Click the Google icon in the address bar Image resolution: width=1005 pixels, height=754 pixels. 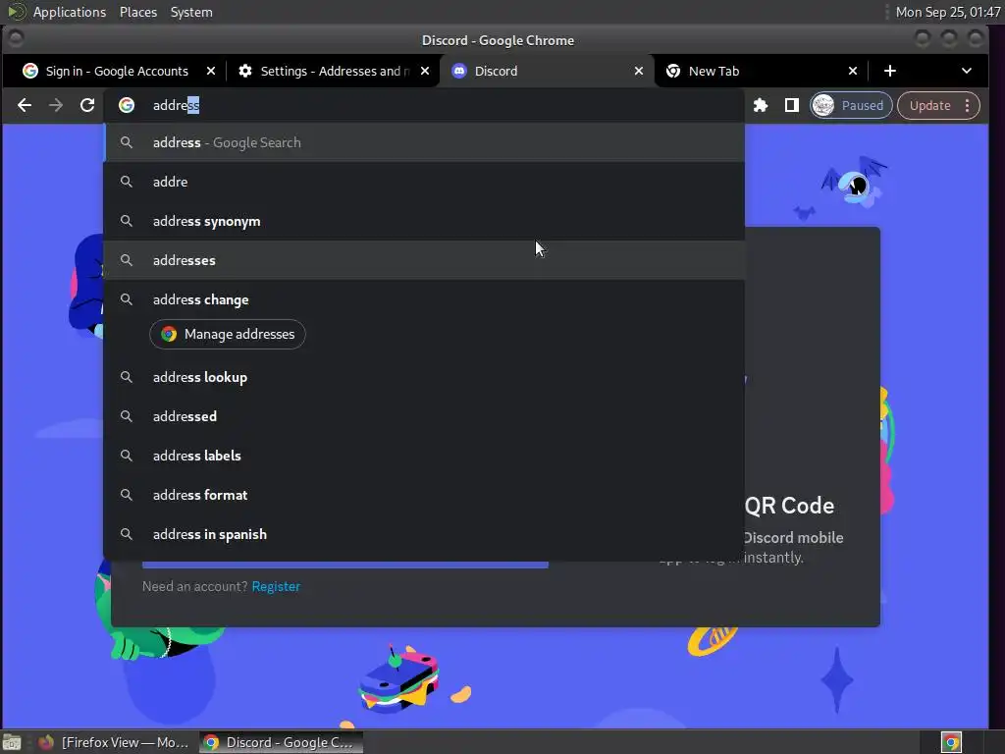point(127,105)
